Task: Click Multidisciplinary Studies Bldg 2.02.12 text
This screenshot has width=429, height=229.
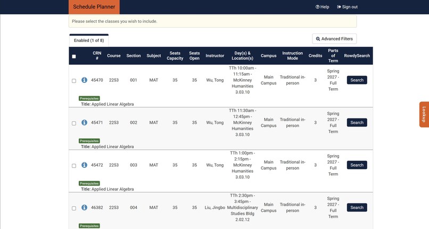Action: (242, 214)
